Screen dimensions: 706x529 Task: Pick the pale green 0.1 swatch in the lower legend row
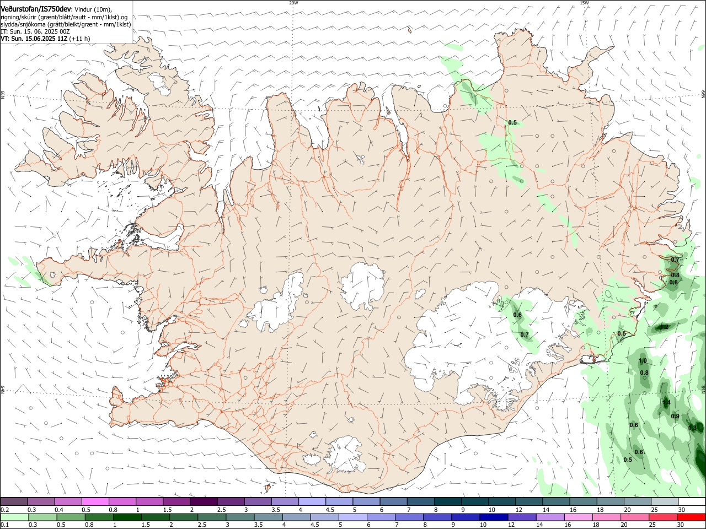click(14, 517)
